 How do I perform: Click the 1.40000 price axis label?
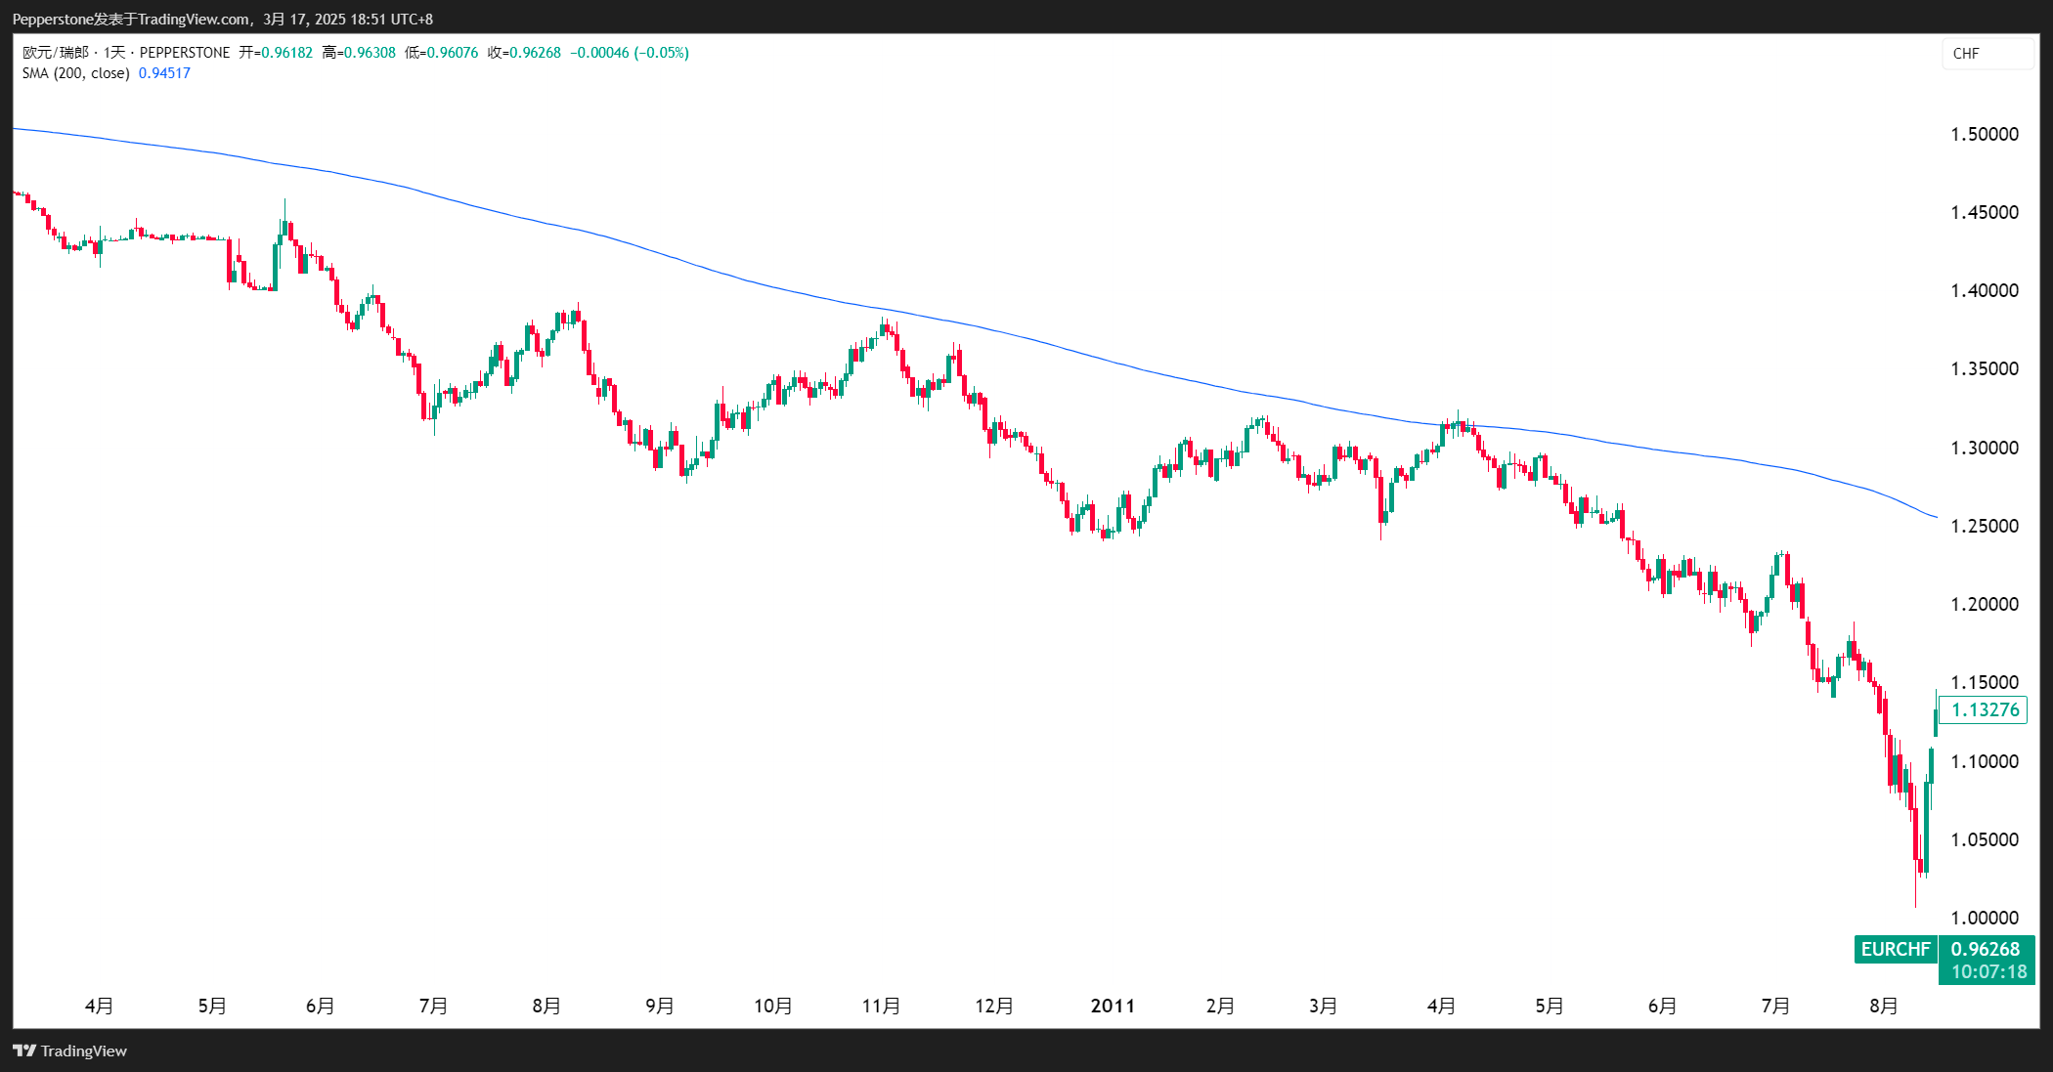point(1985,291)
